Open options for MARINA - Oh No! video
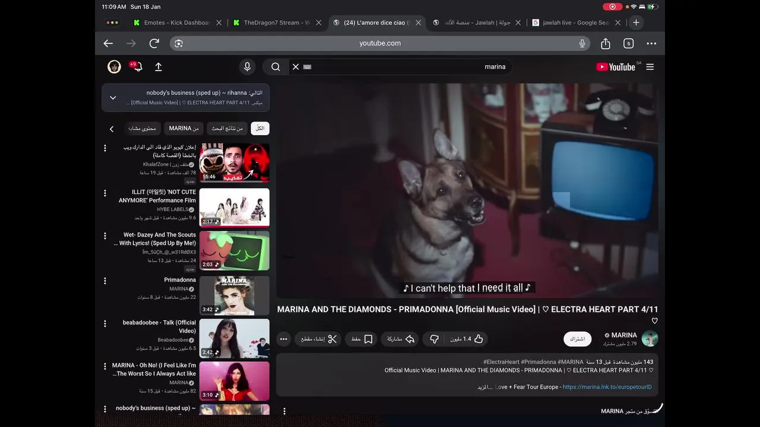The image size is (760, 427). tap(105, 367)
